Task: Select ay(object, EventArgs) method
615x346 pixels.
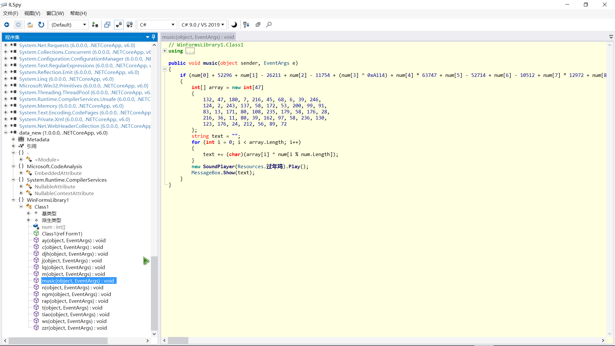Action: tap(74, 240)
